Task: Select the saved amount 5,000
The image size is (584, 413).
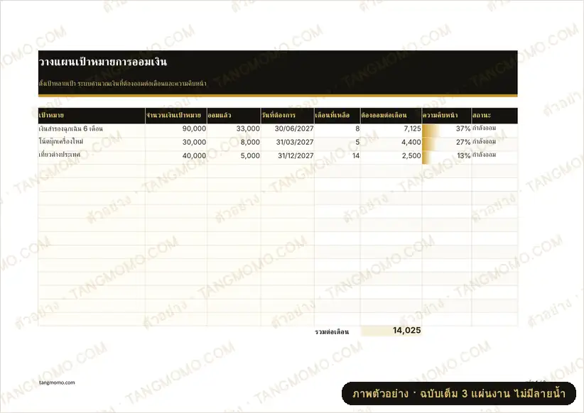Action: [x=250, y=155]
